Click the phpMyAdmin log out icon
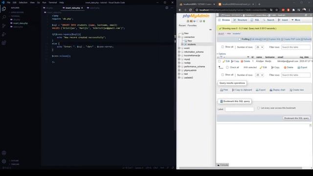313x176 pixels. (x=191, y=21)
